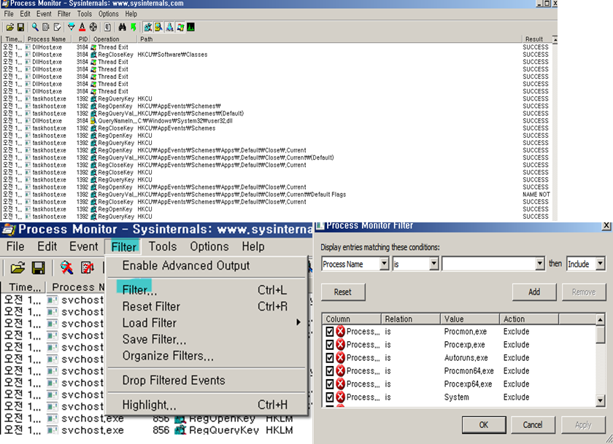Open the empty value combo box dropdown arrow
Image resolution: width=613 pixels, height=444 pixels.
tap(540, 264)
